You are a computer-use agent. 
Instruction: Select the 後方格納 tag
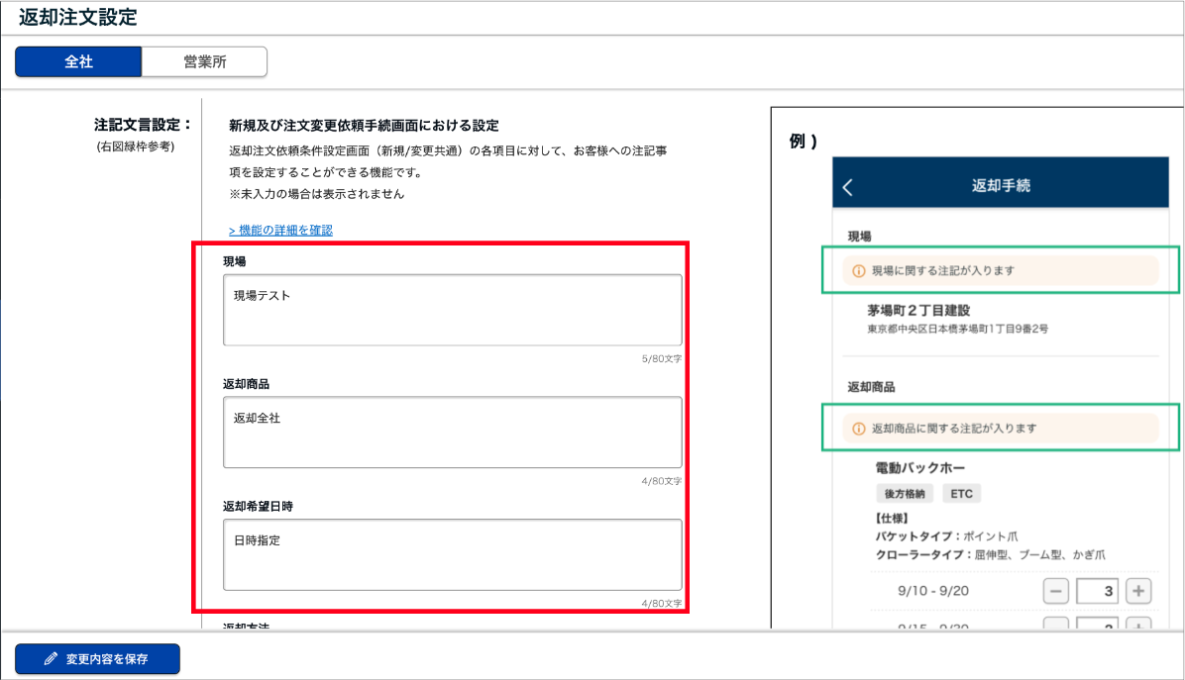click(905, 493)
